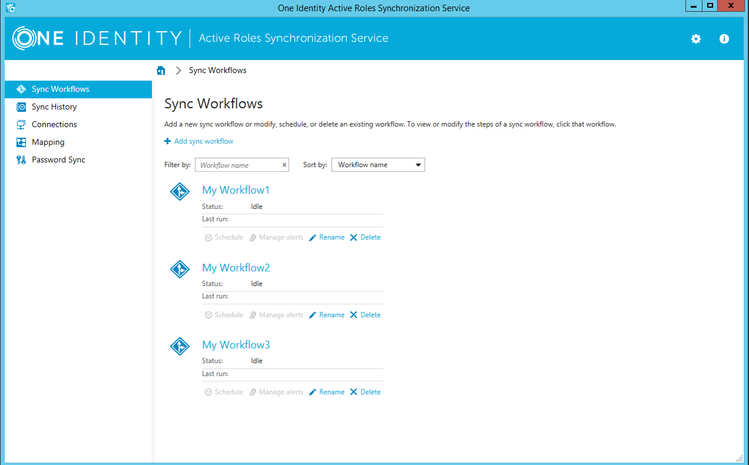Click the Idle status of My Workflow3
The width and height of the screenshot is (749, 465).
[x=257, y=361]
